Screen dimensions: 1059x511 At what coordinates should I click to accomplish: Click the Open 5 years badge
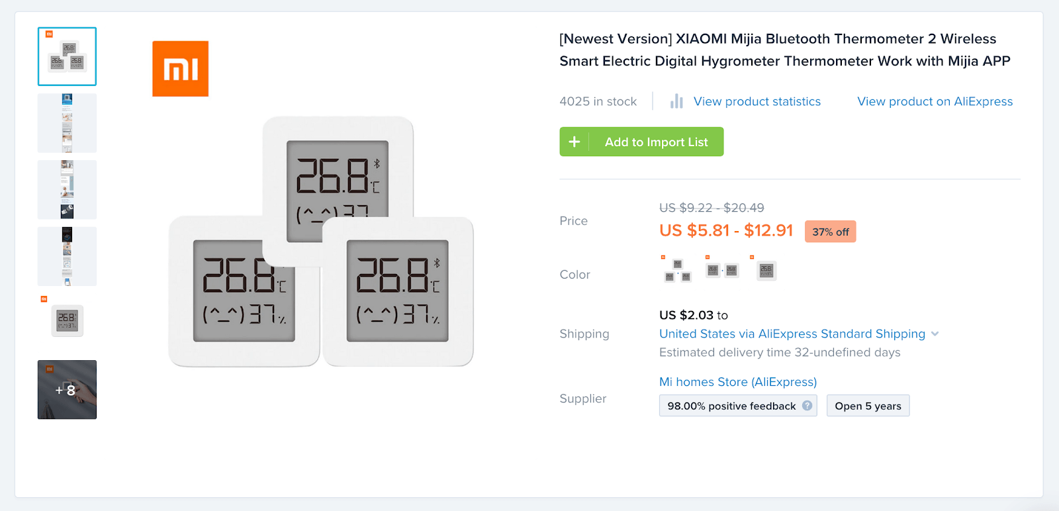click(868, 406)
